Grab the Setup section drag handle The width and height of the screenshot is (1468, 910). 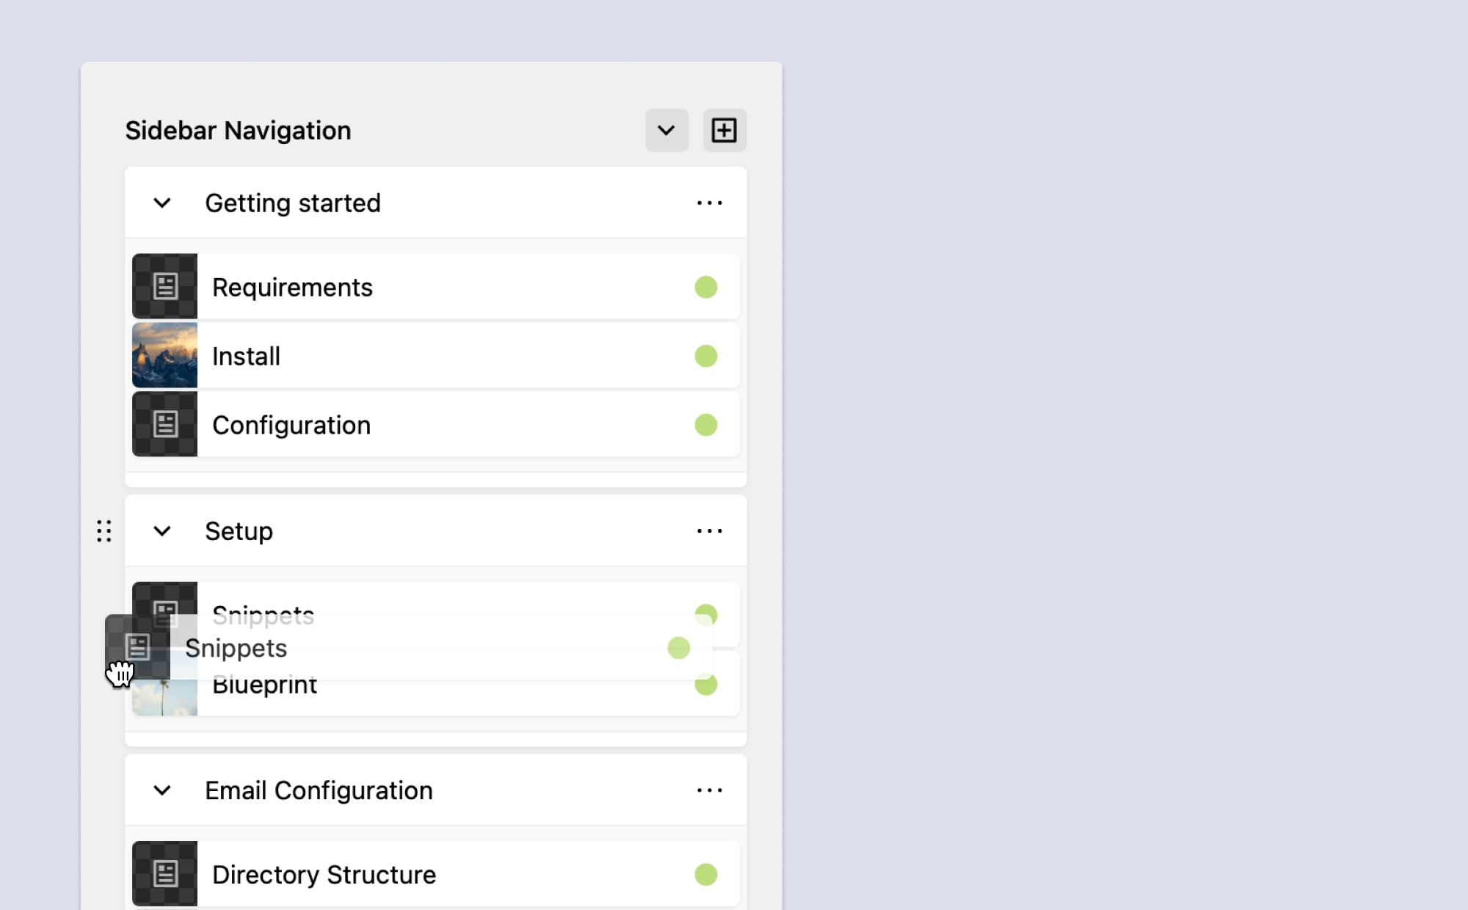click(x=104, y=531)
